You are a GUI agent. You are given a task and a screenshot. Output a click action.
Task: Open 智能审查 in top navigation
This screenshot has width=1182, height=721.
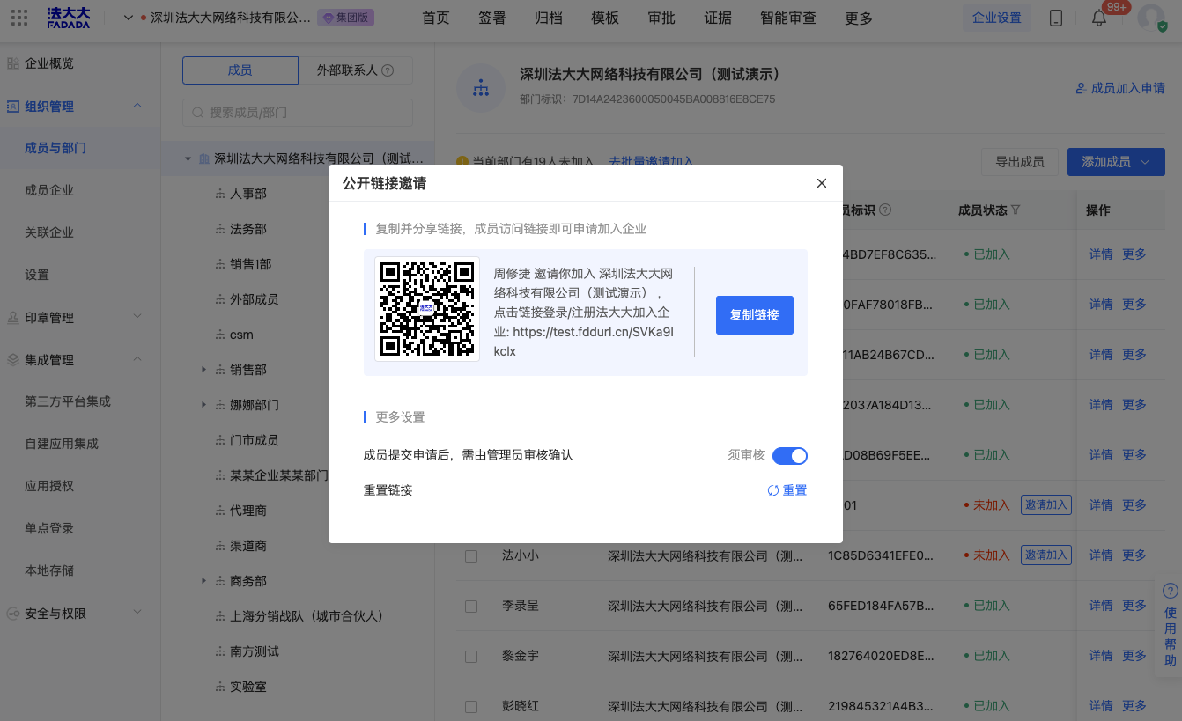[x=788, y=18]
